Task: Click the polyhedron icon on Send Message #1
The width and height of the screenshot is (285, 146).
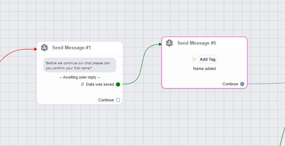Action: click(x=44, y=47)
